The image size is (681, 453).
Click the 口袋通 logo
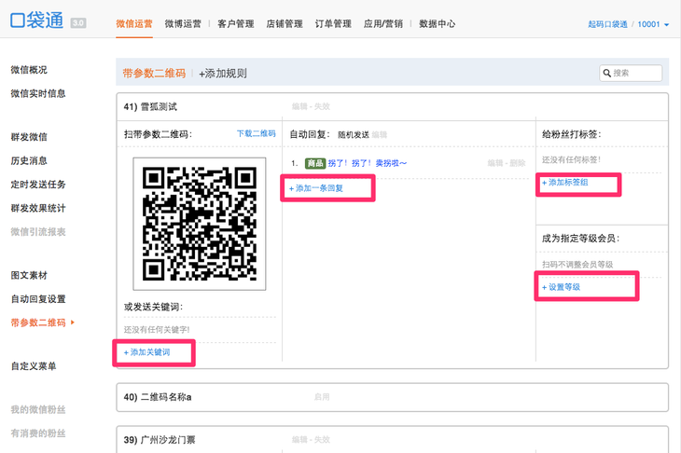click(37, 23)
